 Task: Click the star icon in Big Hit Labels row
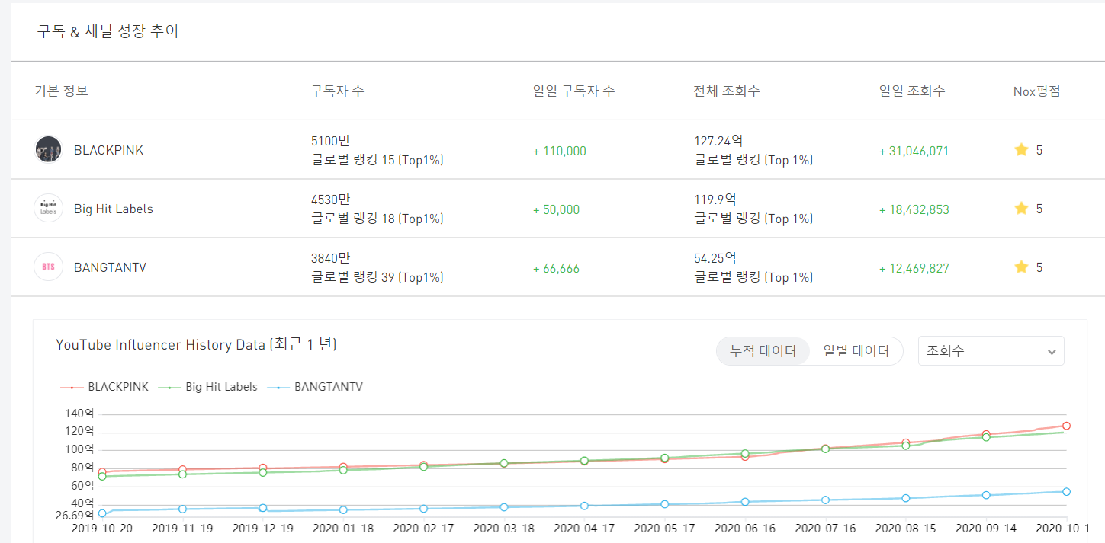click(x=1021, y=209)
